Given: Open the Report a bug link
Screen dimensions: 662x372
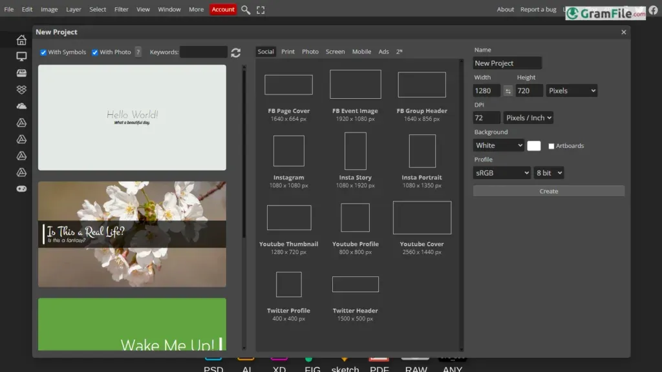Looking at the screenshot, I should (x=539, y=9).
